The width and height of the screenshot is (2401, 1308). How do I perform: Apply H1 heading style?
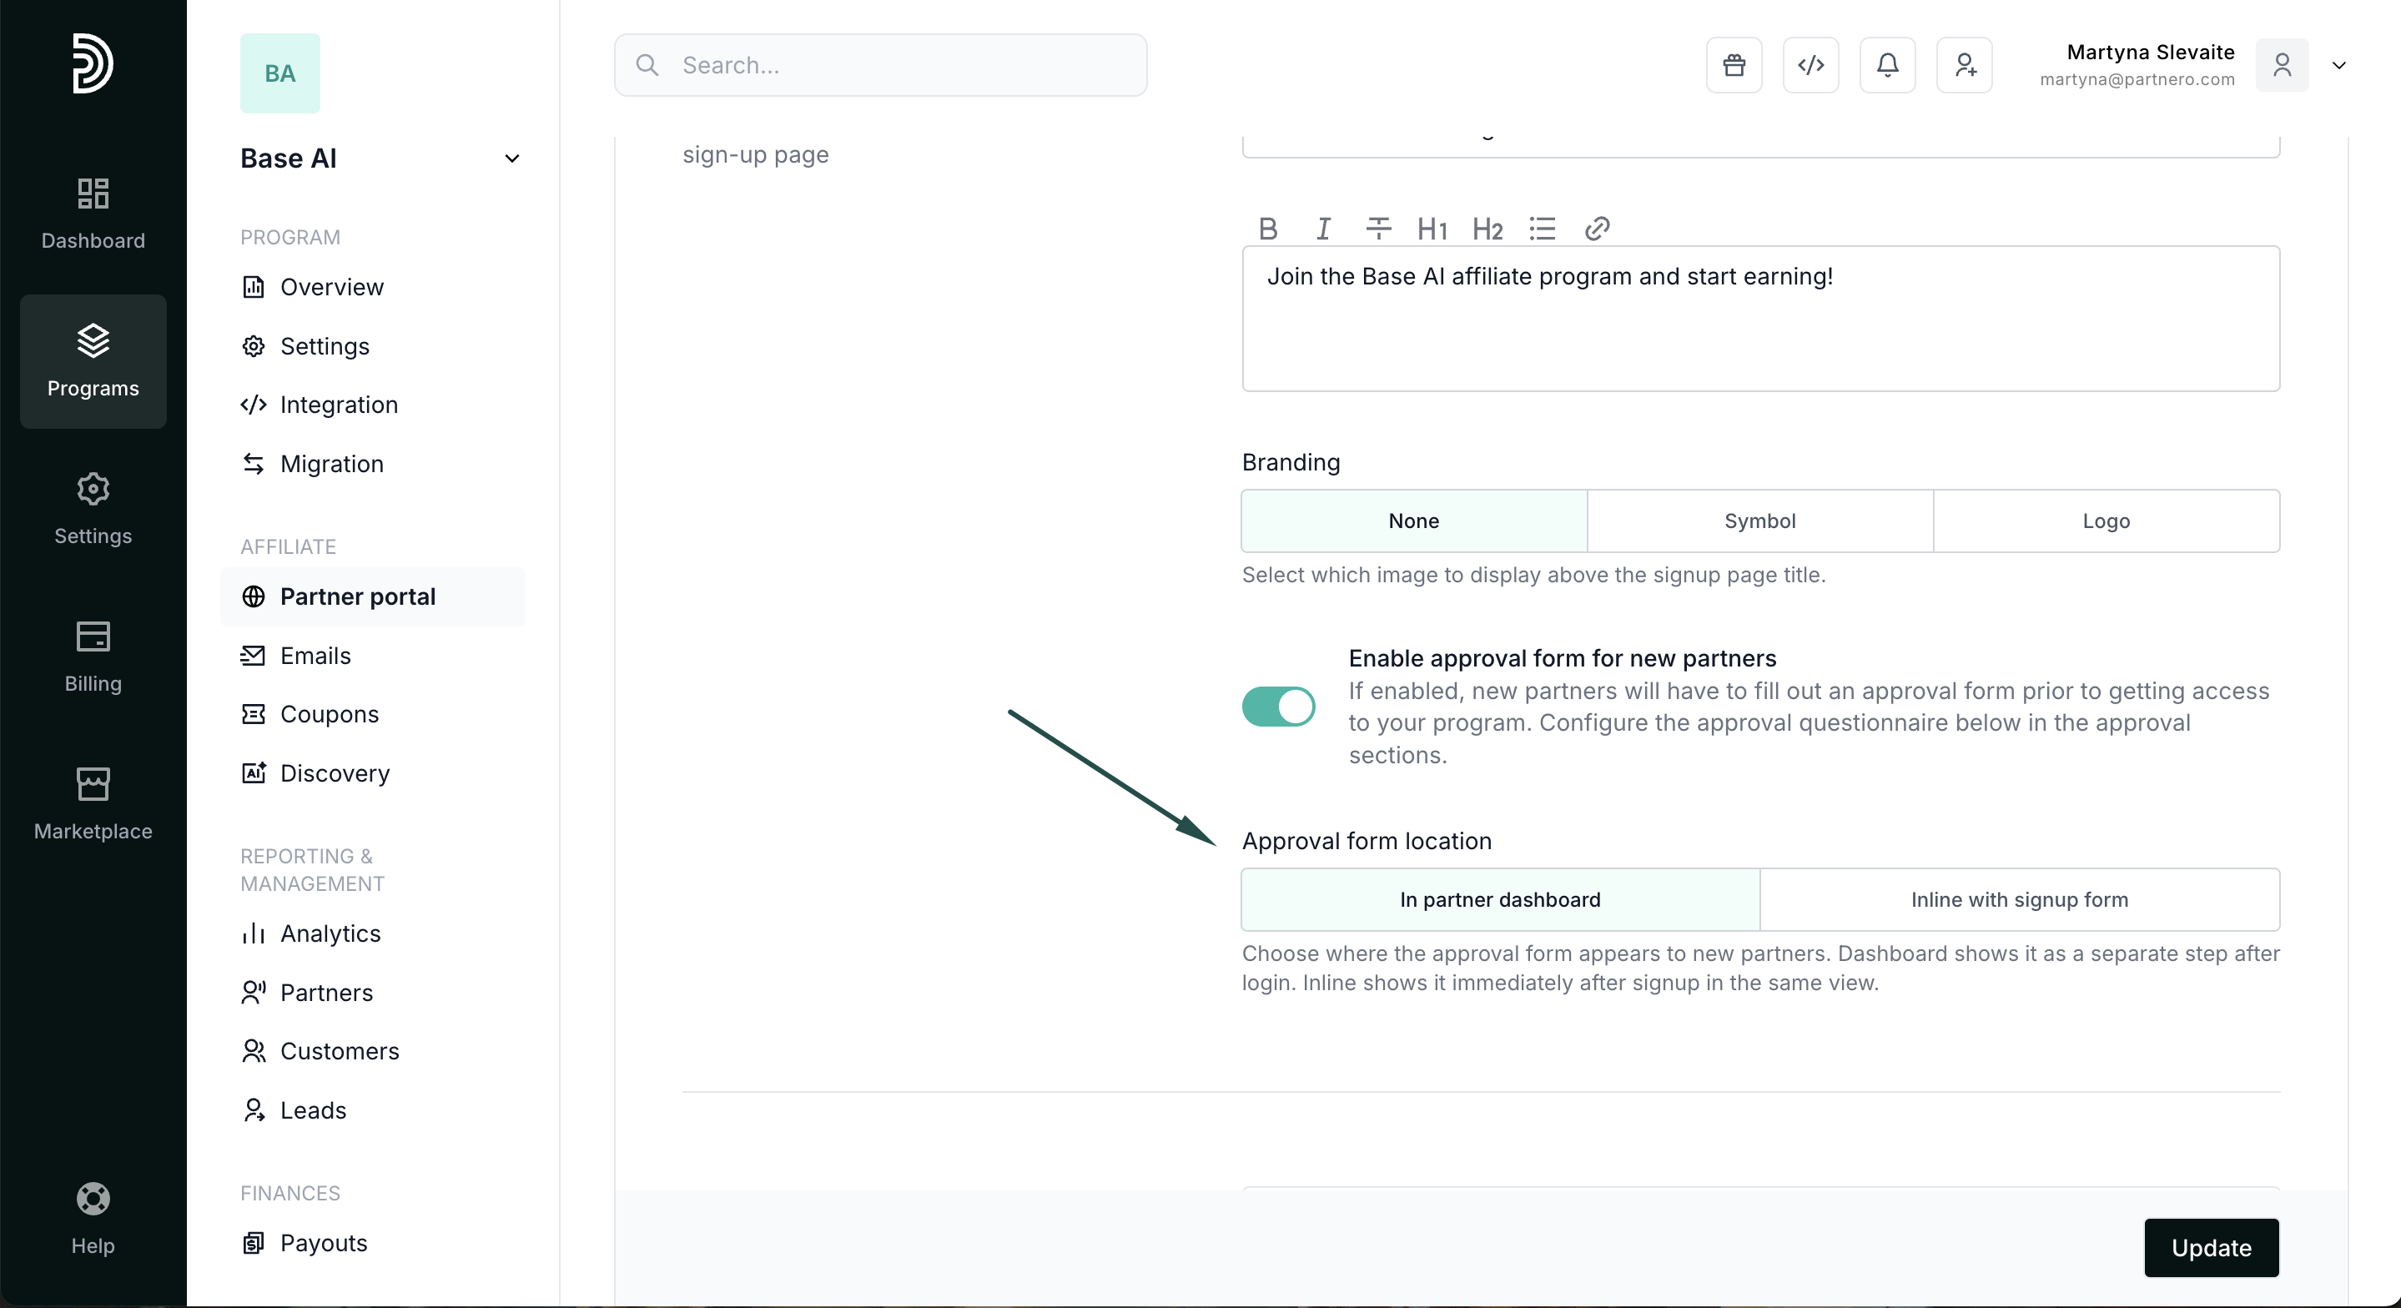click(1432, 229)
